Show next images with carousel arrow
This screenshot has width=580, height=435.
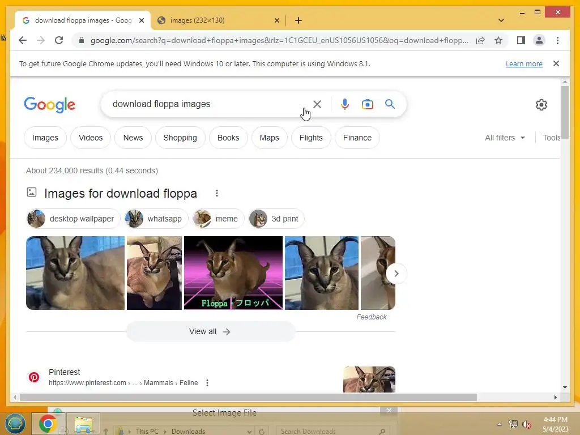pyautogui.click(x=396, y=274)
